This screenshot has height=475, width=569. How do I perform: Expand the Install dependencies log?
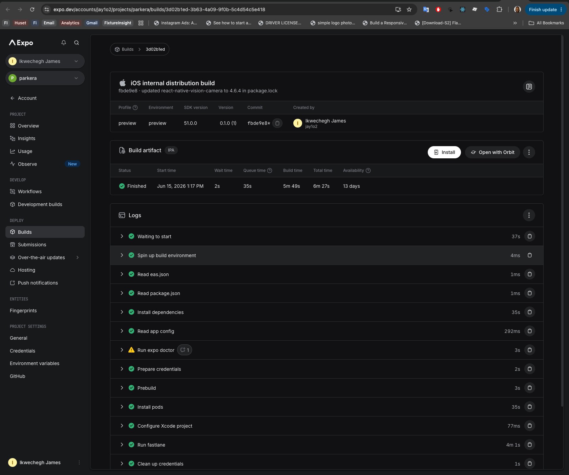[x=122, y=312]
